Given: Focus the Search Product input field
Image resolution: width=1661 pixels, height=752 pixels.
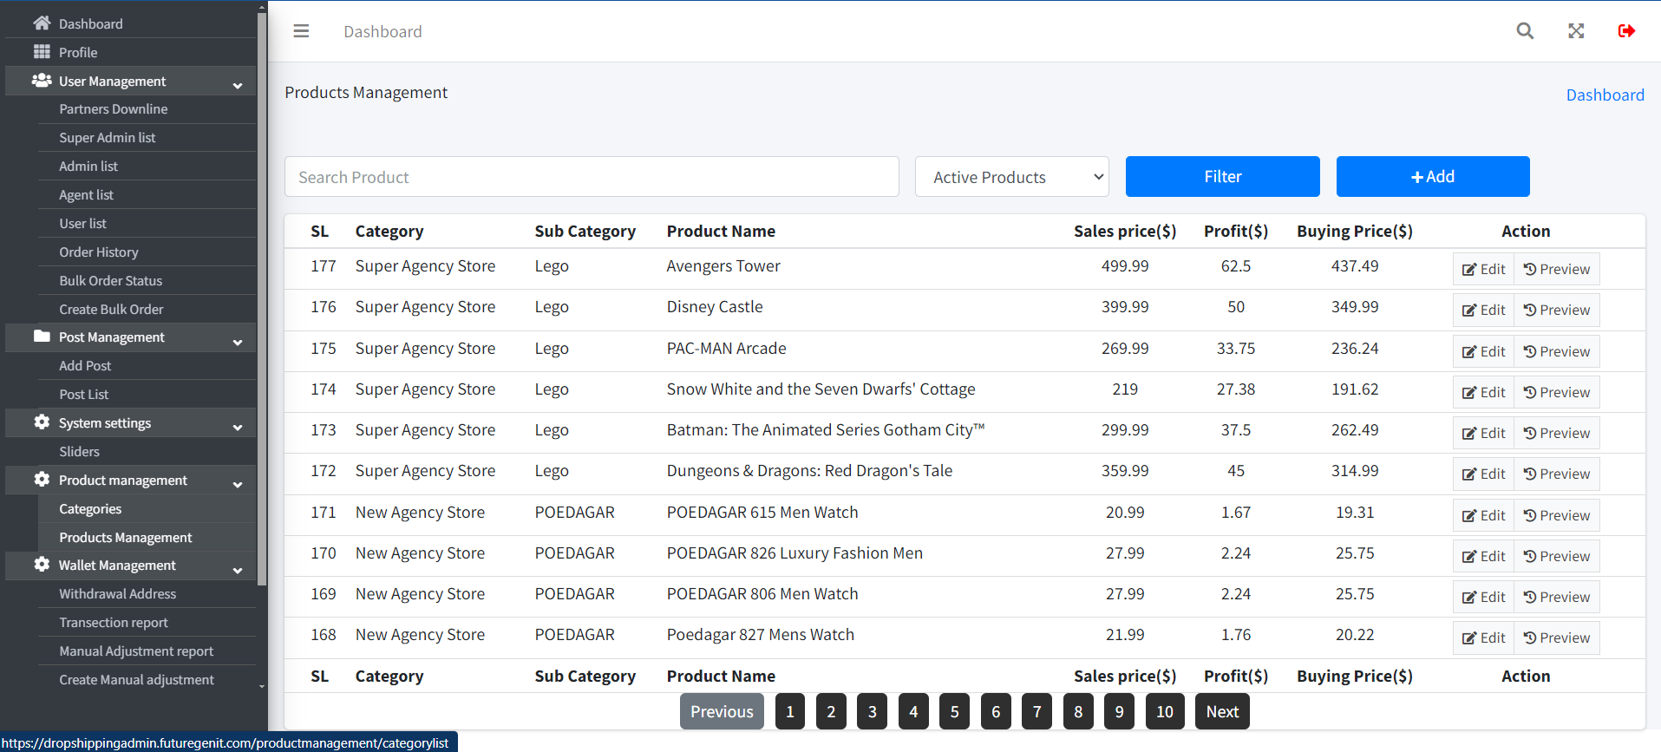Looking at the screenshot, I should point(592,177).
